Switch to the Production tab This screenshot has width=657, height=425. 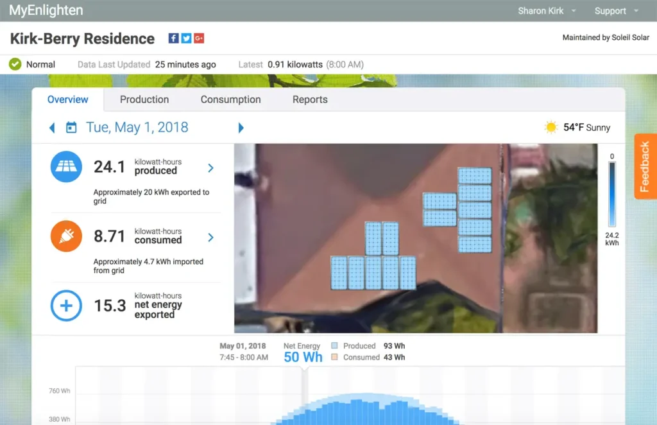(144, 100)
